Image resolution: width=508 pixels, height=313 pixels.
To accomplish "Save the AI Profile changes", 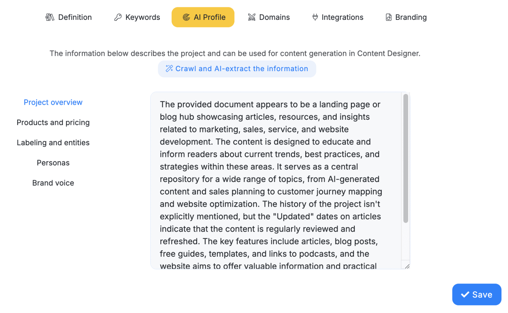I will tap(477, 294).
